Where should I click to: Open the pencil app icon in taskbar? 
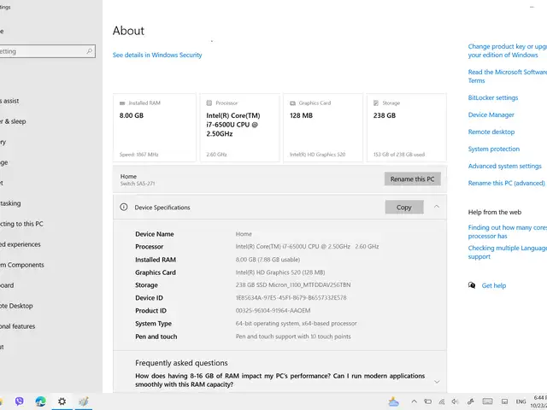[84, 401]
